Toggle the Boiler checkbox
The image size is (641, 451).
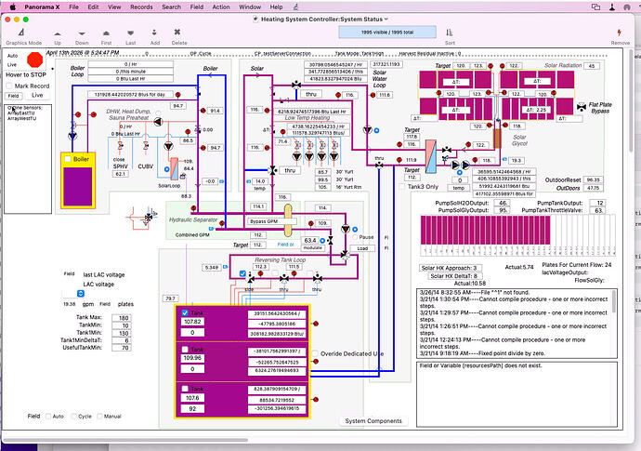point(68,159)
